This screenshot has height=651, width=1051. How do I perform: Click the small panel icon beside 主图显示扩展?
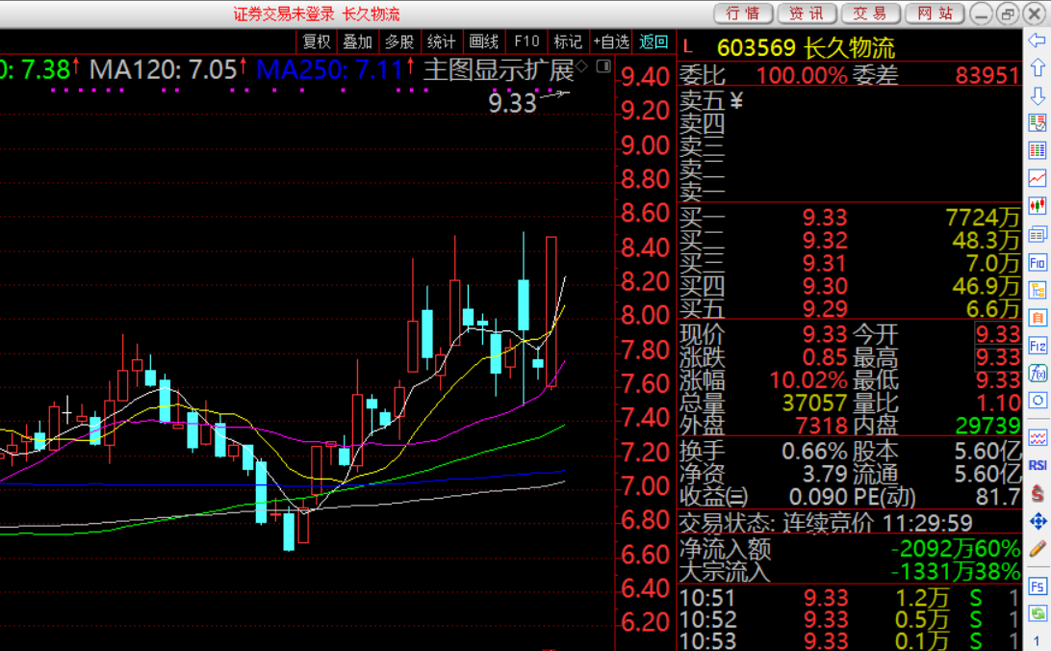tap(603, 65)
